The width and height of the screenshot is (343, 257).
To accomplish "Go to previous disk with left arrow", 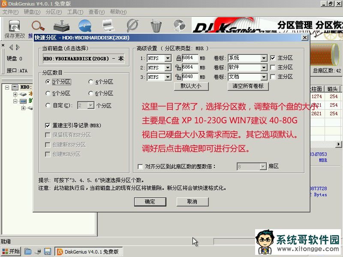I will (11, 47).
